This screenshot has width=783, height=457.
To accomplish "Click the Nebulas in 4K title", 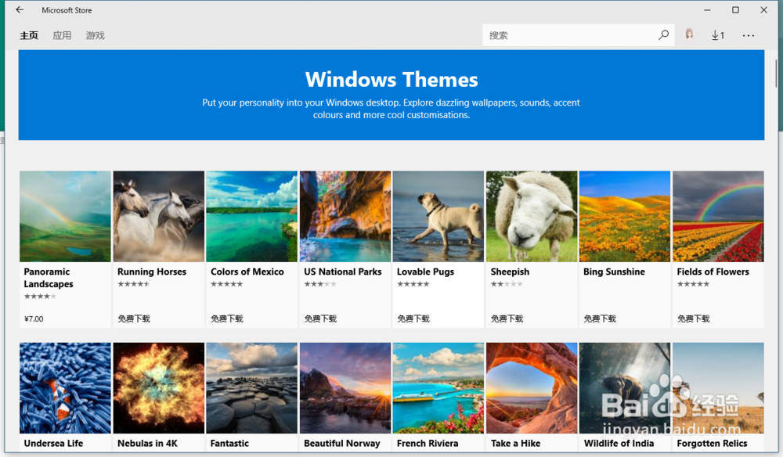I will [147, 443].
